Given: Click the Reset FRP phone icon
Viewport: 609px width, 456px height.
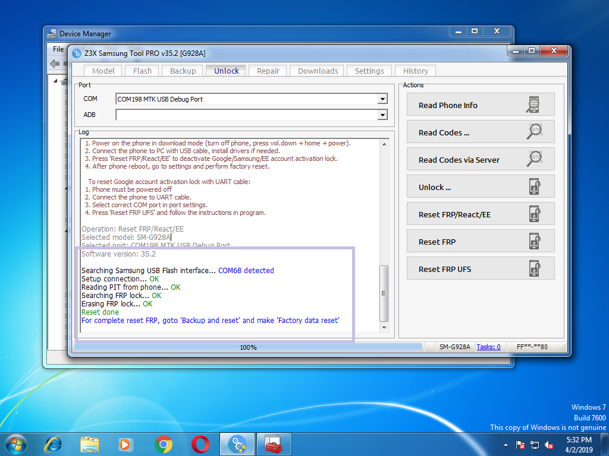Looking at the screenshot, I should coord(535,241).
